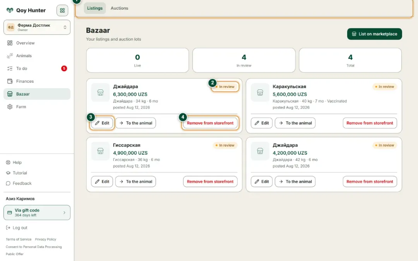Open Overview in the sidebar
418x261 pixels.
coord(37,43)
